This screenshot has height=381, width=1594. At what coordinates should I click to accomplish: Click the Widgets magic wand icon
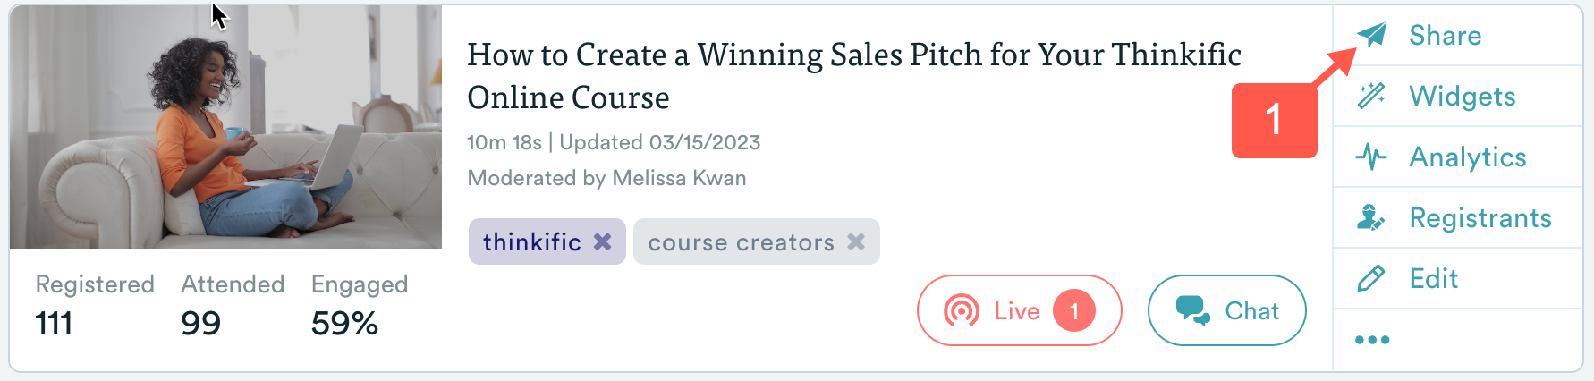point(1371,96)
